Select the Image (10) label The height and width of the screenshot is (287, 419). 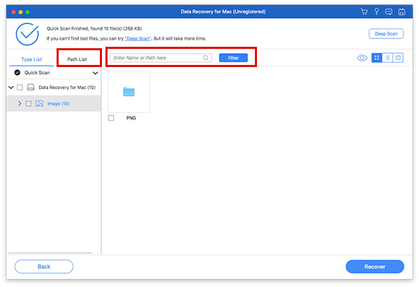pos(58,103)
